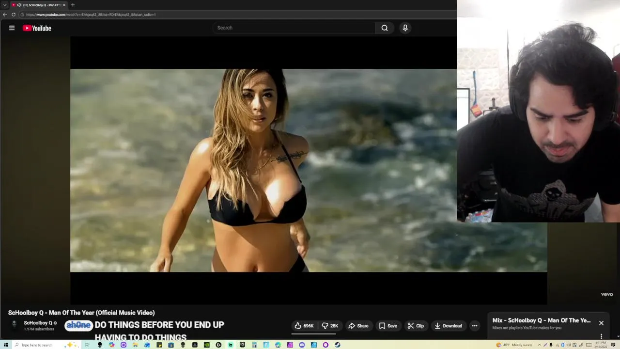The width and height of the screenshot is (620, 349).
Task: Save the video to a playlist
Action: point(388,326)
